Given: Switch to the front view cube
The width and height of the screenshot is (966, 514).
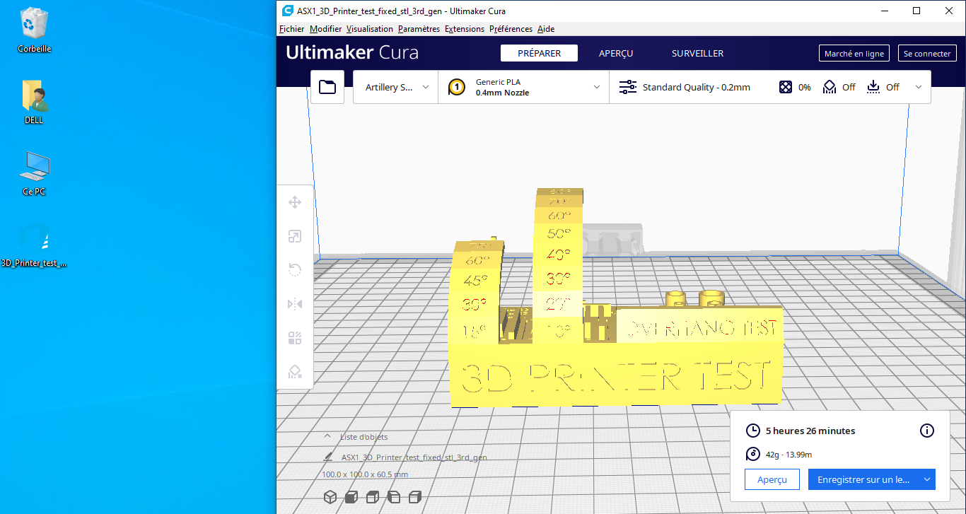Looking at the screenshot, I should [351, 496].
